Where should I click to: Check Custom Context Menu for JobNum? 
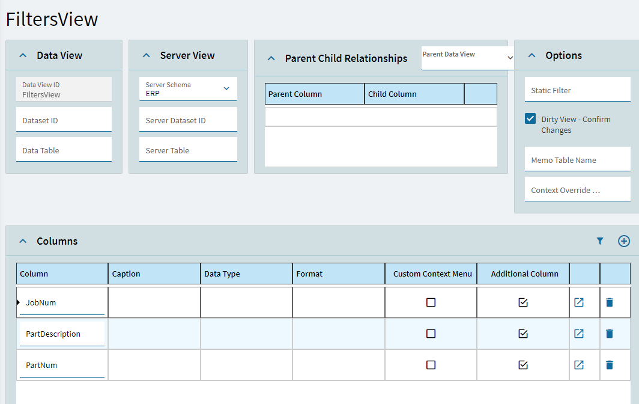click(x=431, y=302)
